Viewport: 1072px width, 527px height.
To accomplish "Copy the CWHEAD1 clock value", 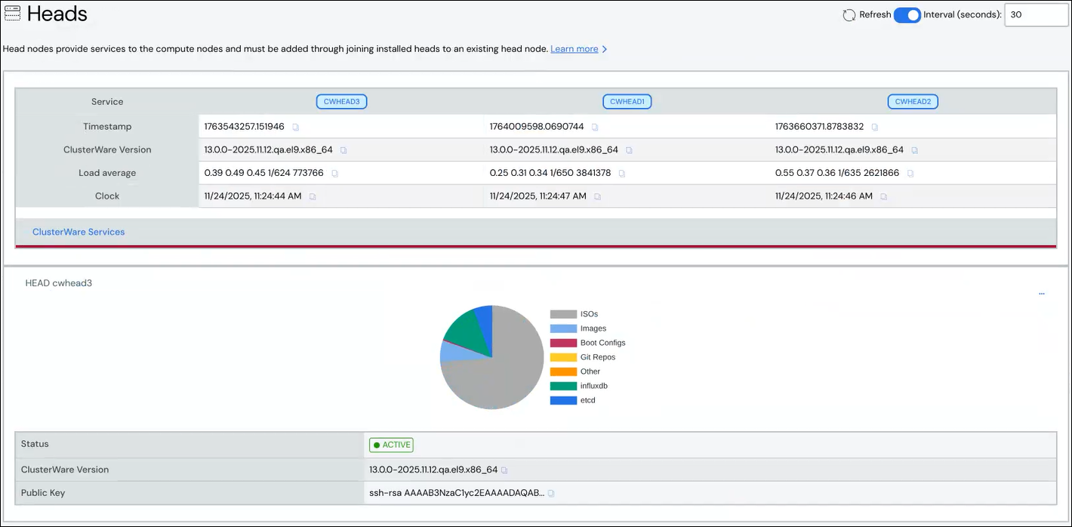I will [597, 196].
